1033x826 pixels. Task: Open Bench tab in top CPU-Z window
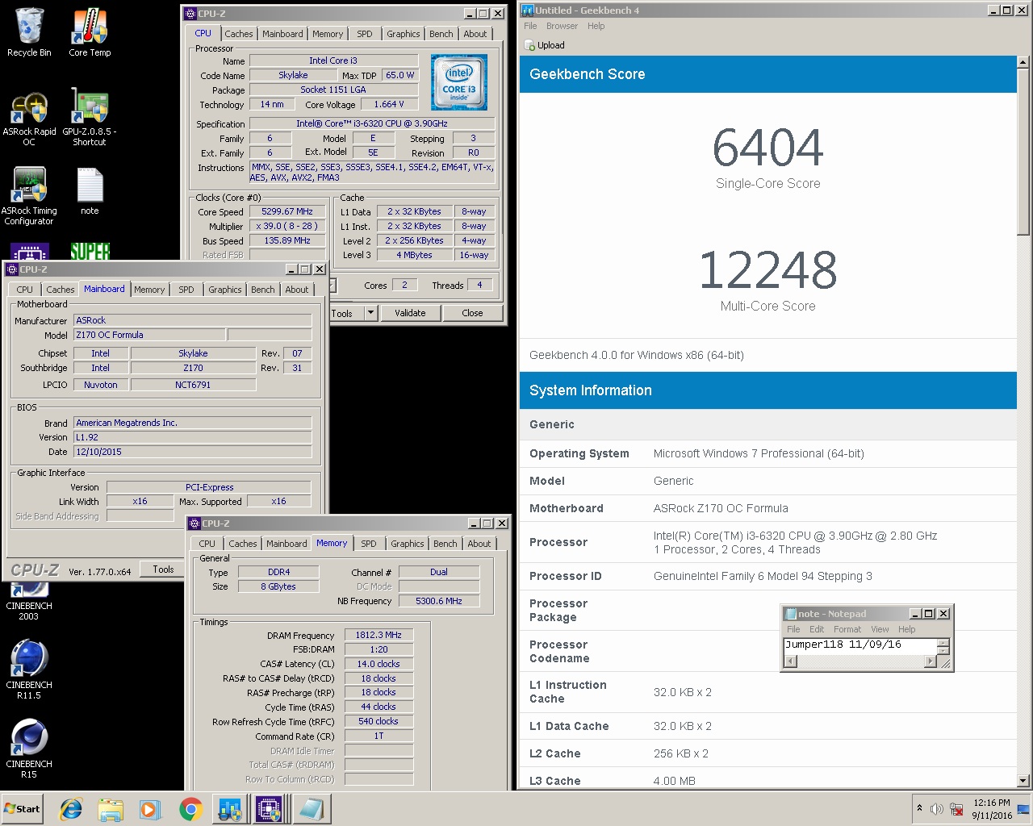pos(441,34)
